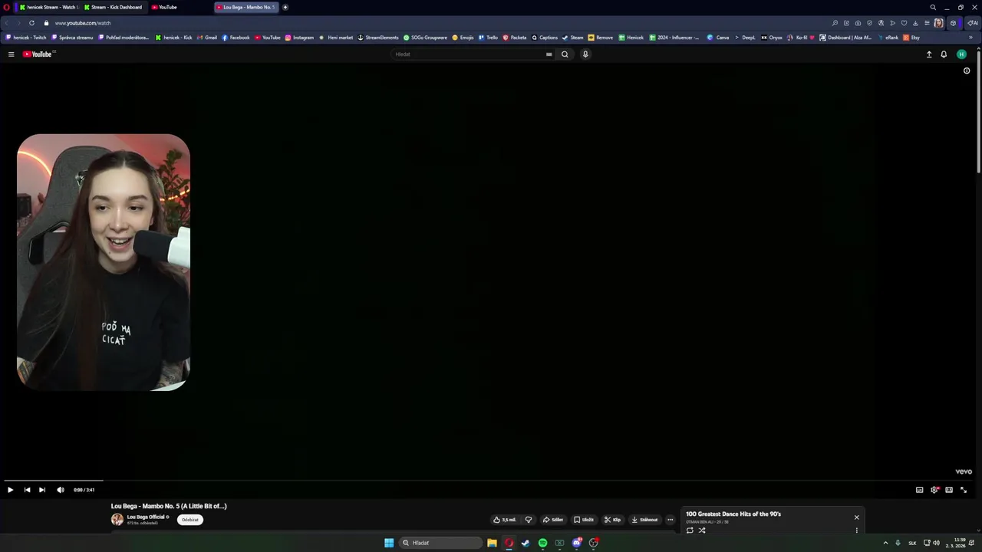Skip to next video in player
Viewport: 982px width, 552px height.
pos(42,490)
